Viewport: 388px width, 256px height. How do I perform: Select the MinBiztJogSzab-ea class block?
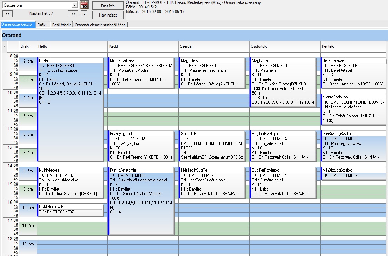click(354, 146)
